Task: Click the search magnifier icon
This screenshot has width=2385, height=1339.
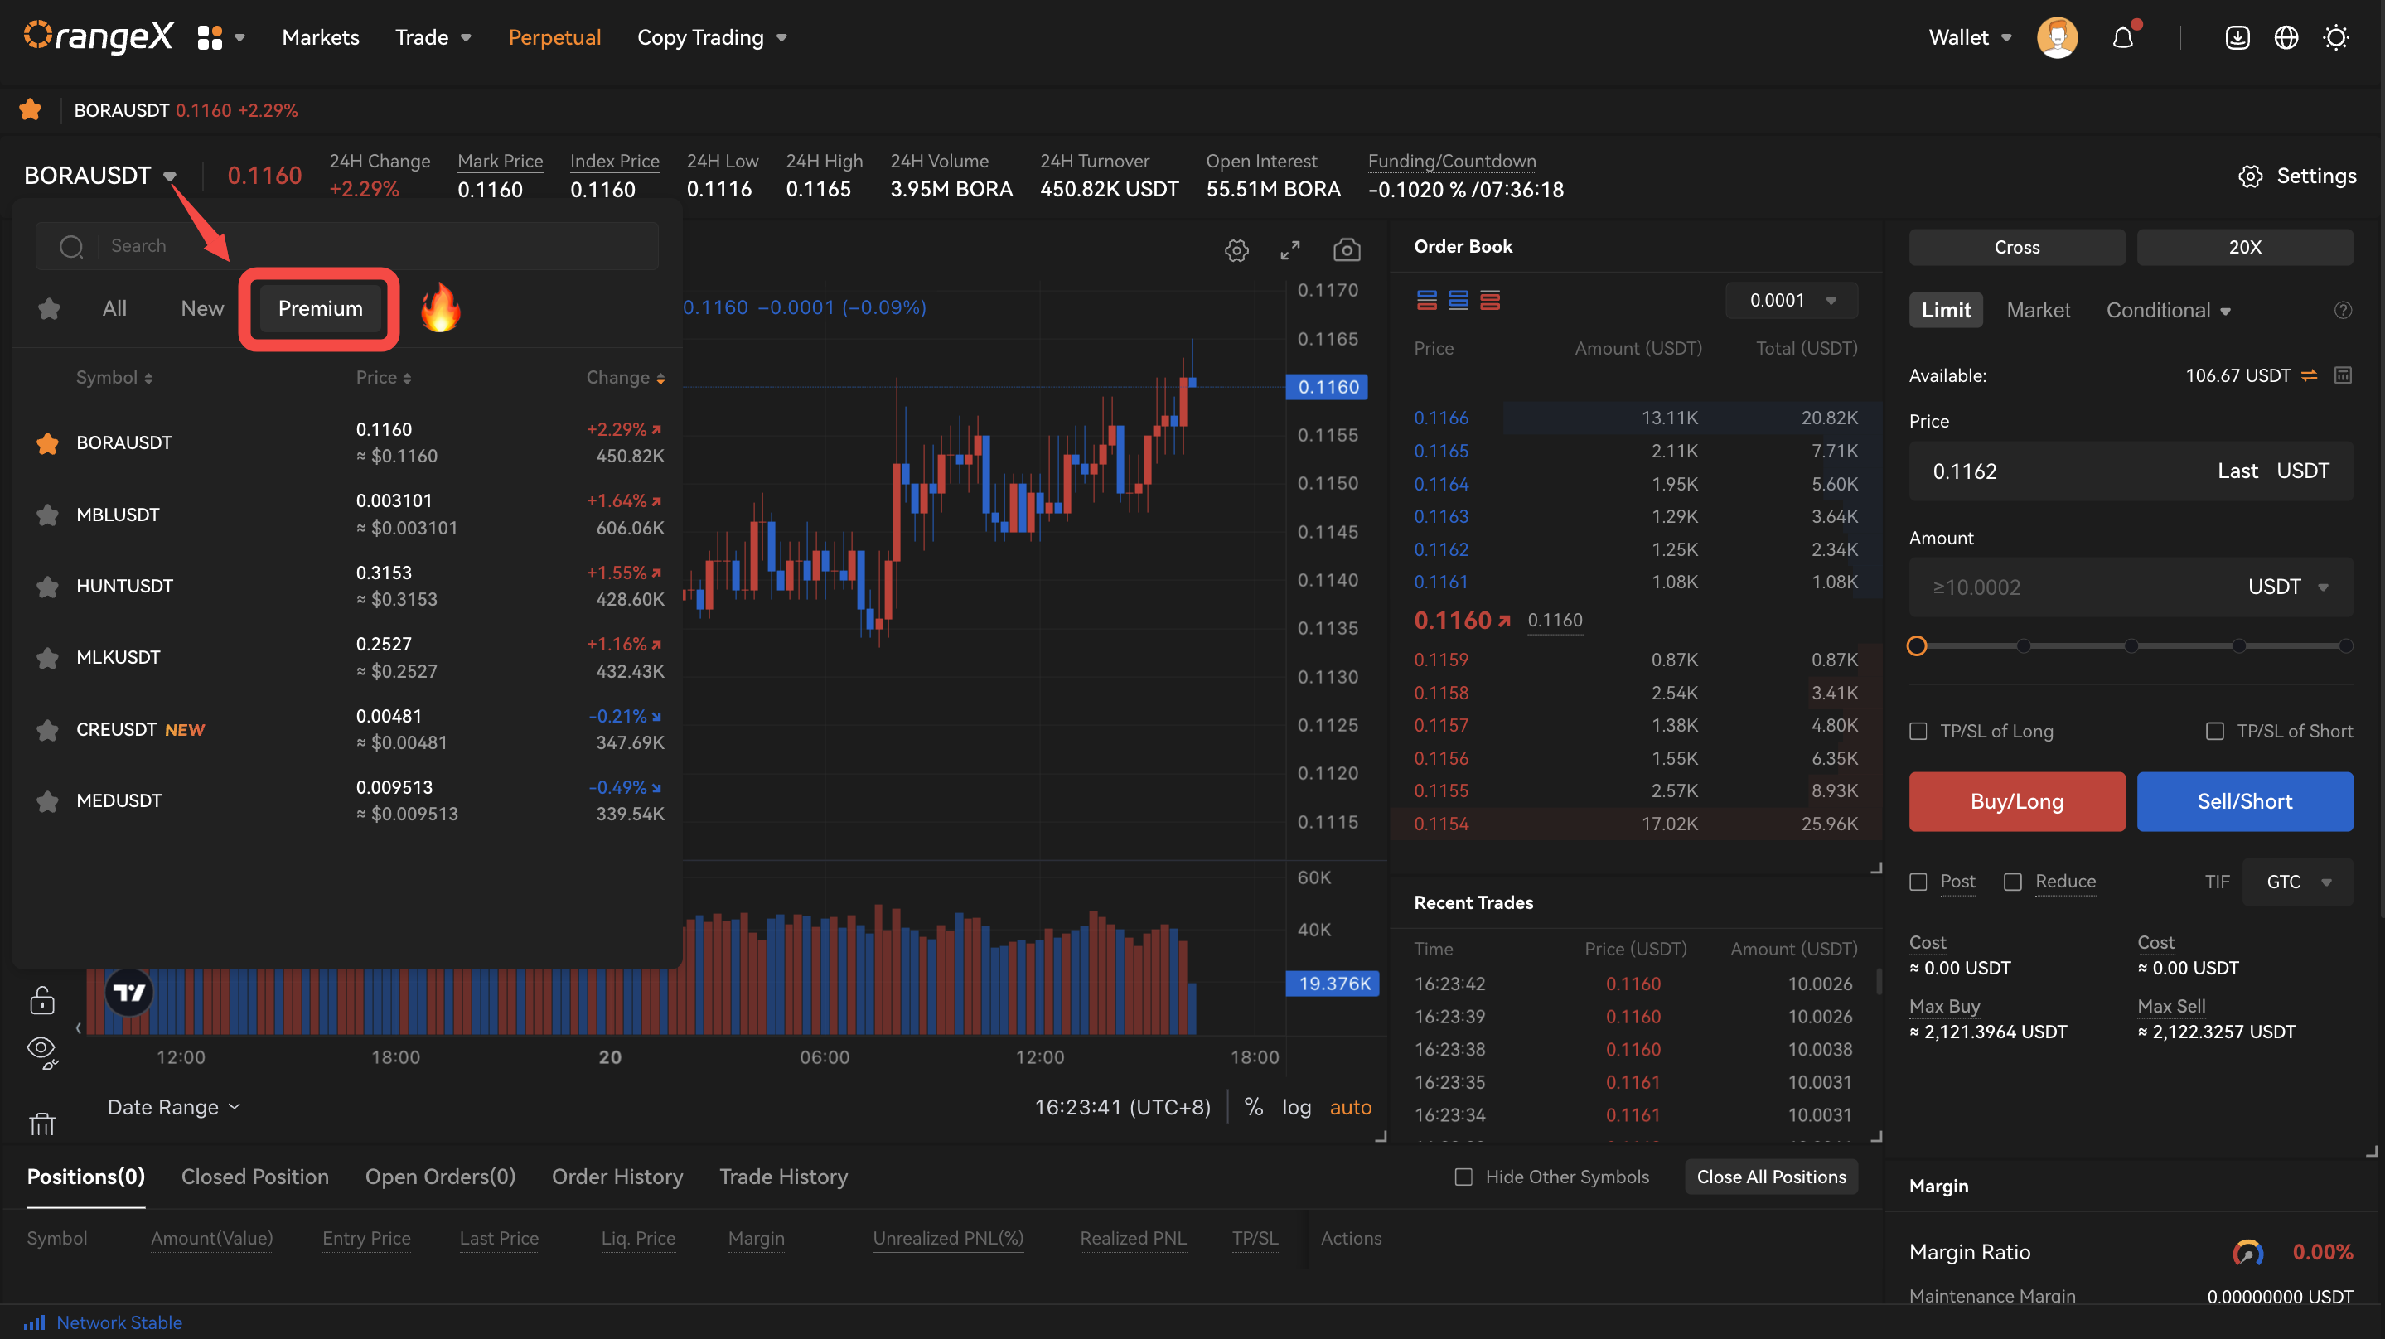Action: point(71,246)
